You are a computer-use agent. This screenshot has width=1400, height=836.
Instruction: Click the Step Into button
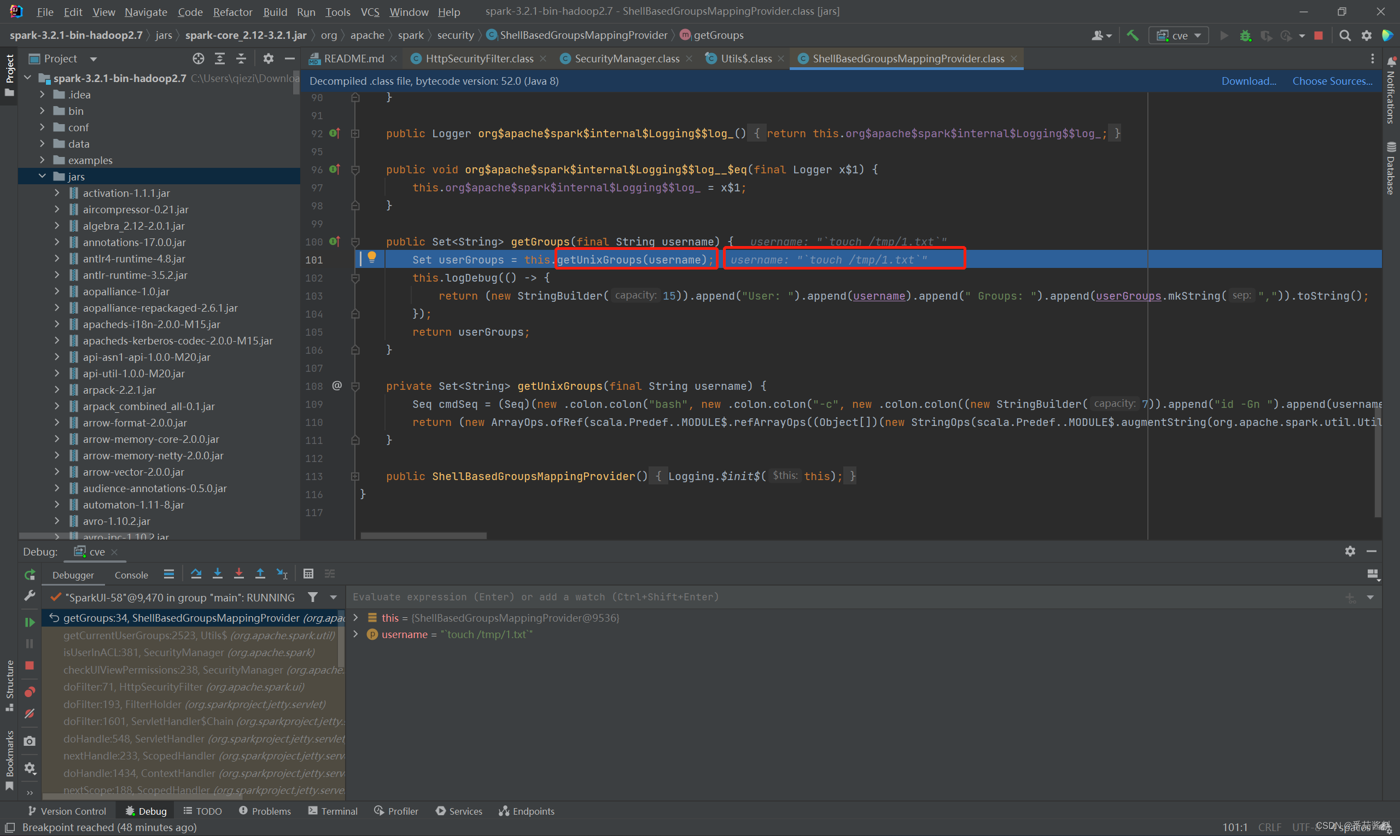pos(218,574)
